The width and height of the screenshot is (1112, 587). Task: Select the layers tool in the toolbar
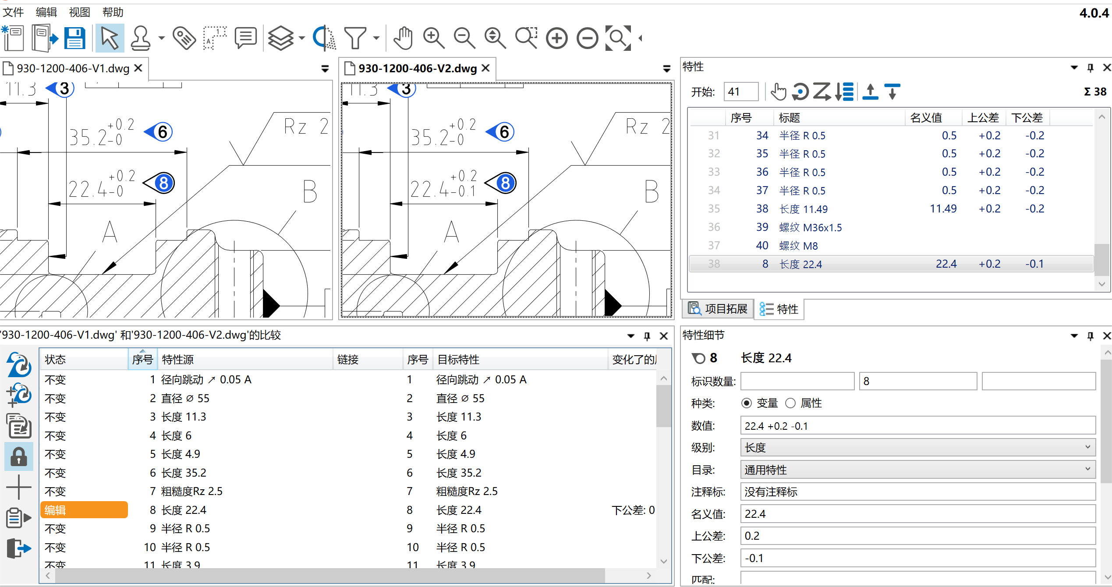[x=280, y=38]
